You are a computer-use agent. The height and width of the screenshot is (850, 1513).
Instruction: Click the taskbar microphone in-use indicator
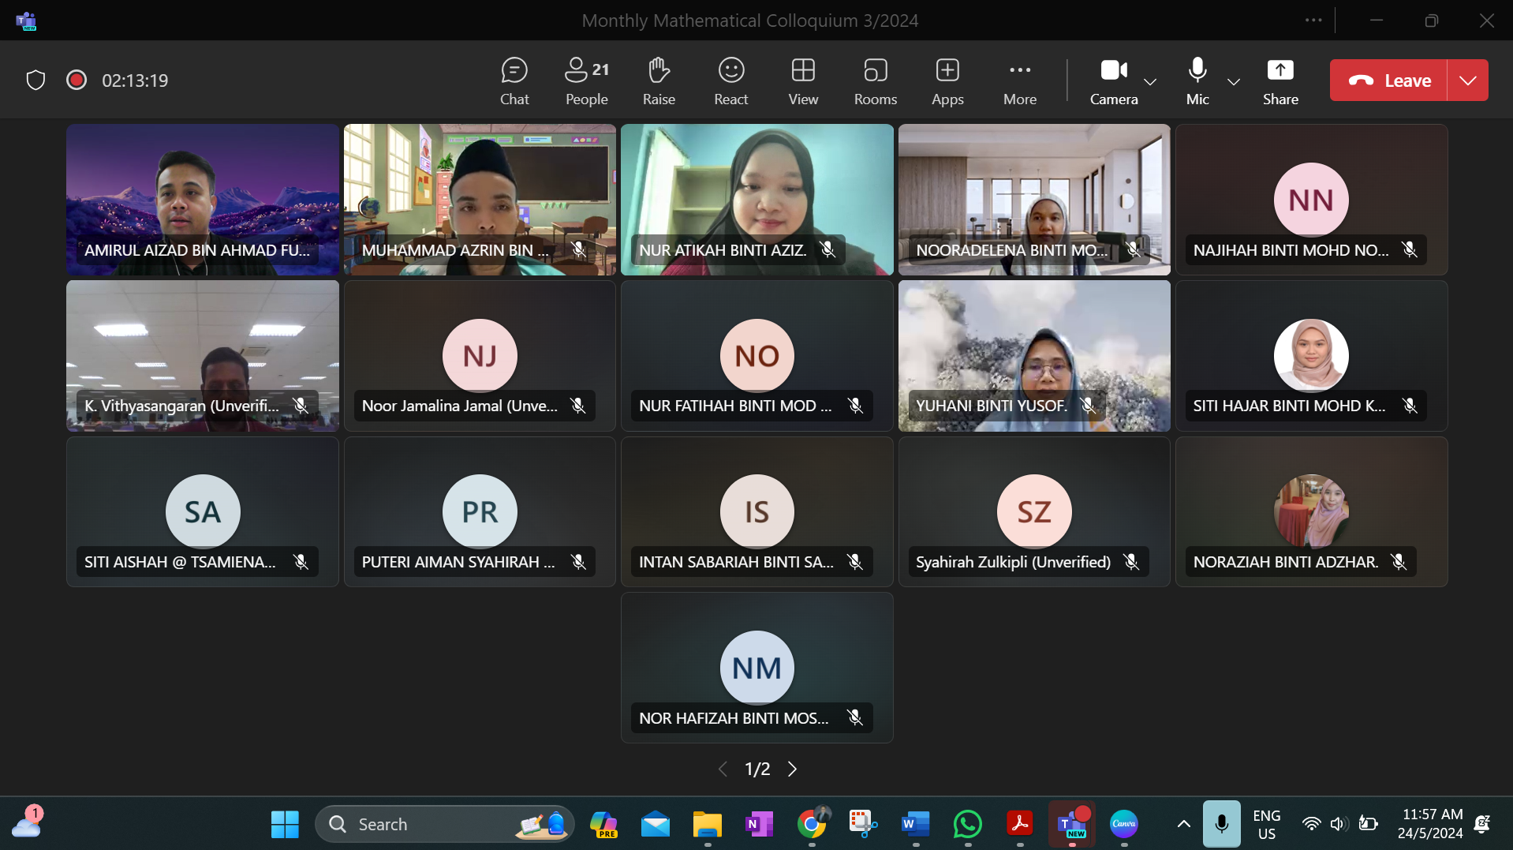tap(1221, 824)
